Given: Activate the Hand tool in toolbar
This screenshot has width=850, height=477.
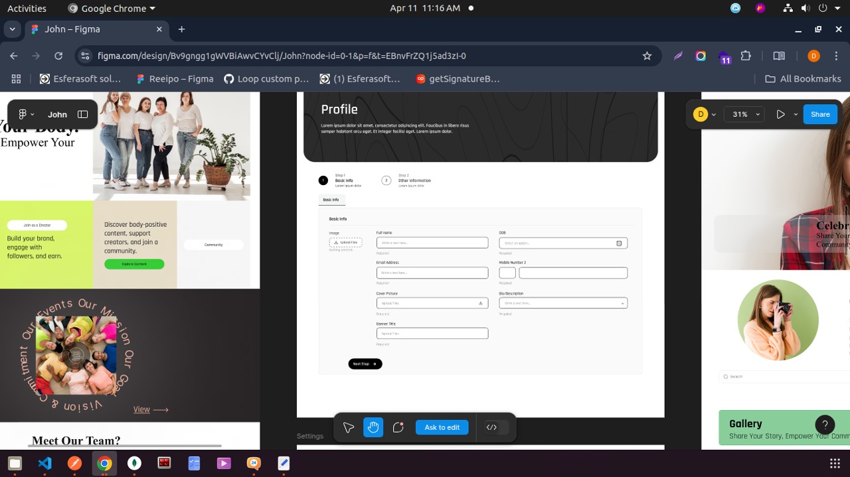Looking at the screenshot, I should 373,428.
